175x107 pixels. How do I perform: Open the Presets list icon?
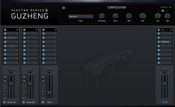coord(170,7)
